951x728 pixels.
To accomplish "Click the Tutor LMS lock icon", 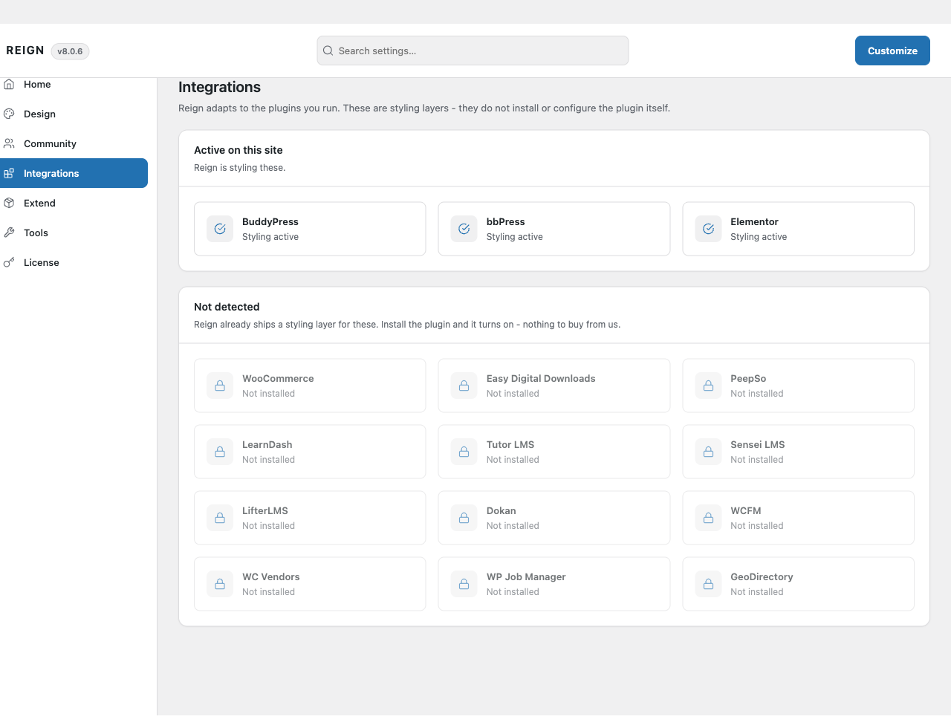I will point(464,452).
